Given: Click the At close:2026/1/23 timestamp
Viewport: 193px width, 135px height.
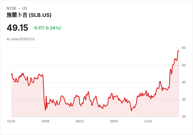Looking at the screenshot, I should (20, 39).
